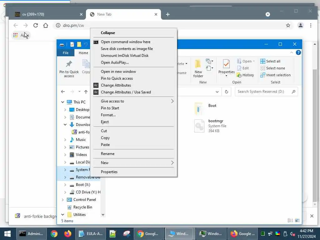Click Invert selection in ribbon
The height and width of the screenshot is (240, 320).
275,75
